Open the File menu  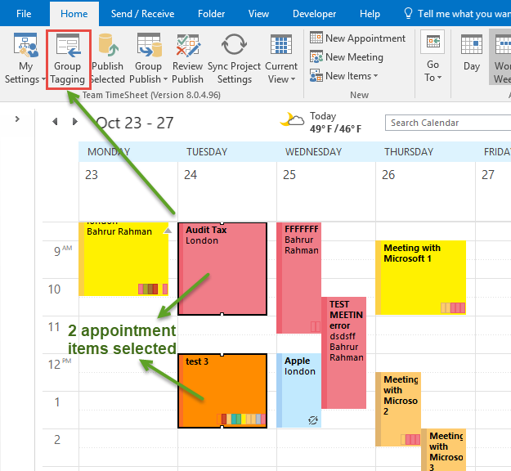coord(24,14)
